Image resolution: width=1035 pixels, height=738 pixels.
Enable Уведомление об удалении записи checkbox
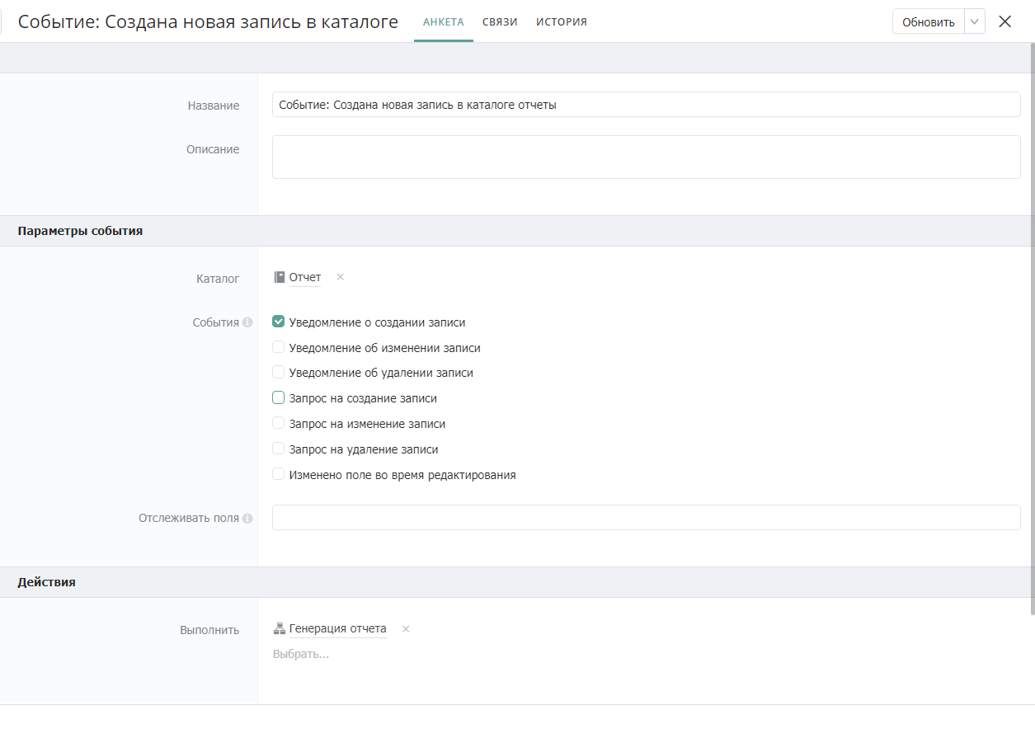(279, 372)
